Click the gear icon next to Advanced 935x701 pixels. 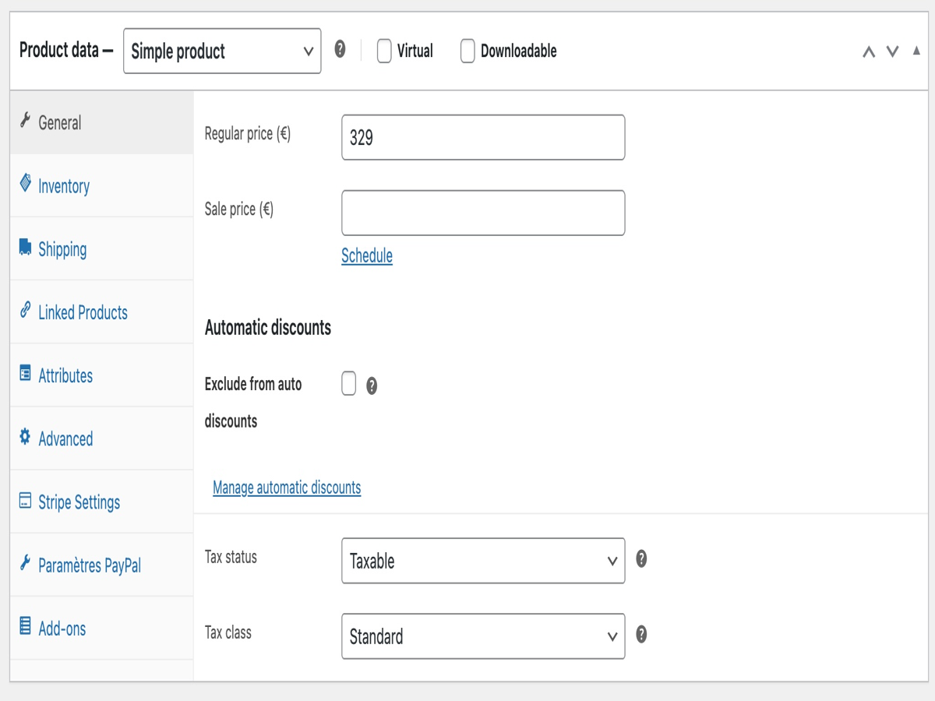pyautogui.click(x=26, y=439)
